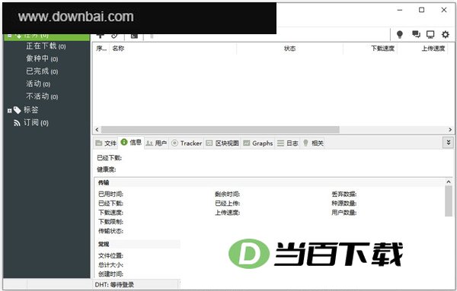457x291 pixels.
Task: Click the 常规 section header
Action: (x=104, y=244)
